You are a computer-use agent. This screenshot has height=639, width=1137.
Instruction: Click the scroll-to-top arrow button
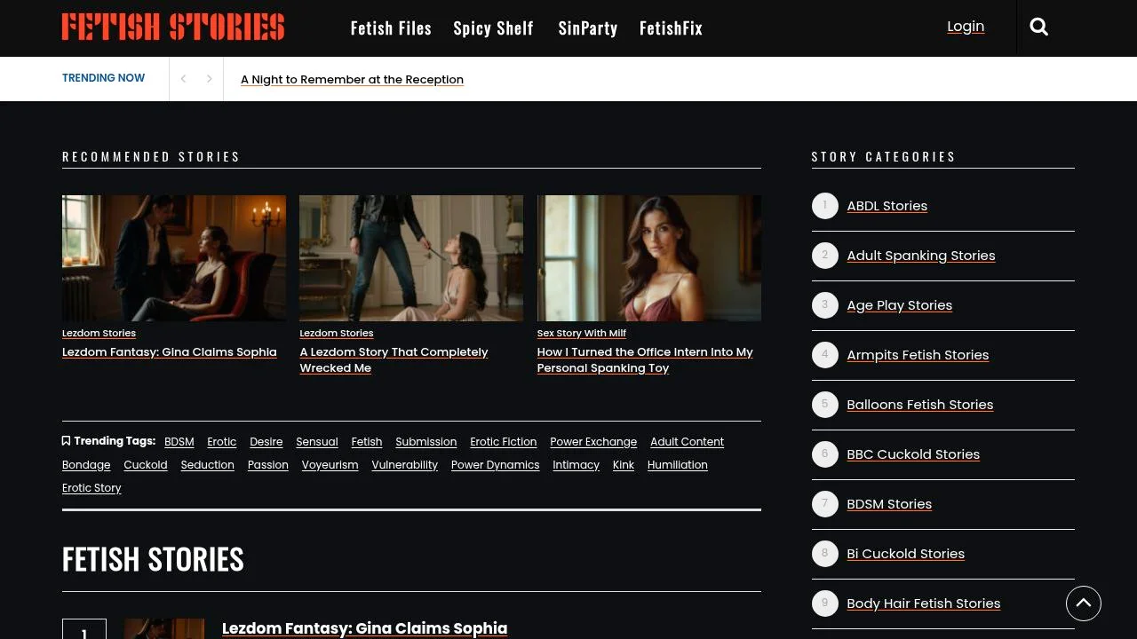(1084, 603)
